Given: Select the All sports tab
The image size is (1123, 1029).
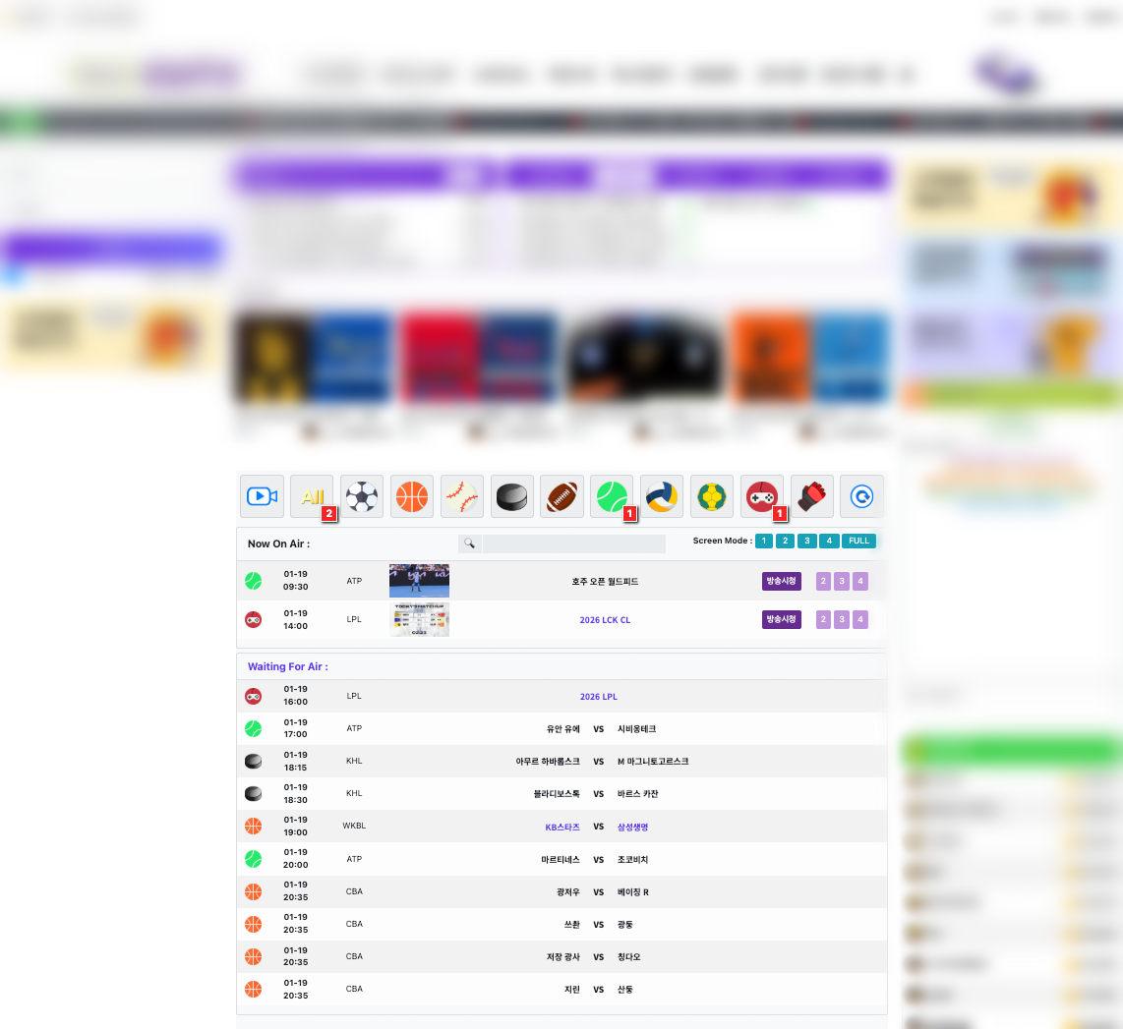Looking at the screenshot, I should [x=312, y=496].
